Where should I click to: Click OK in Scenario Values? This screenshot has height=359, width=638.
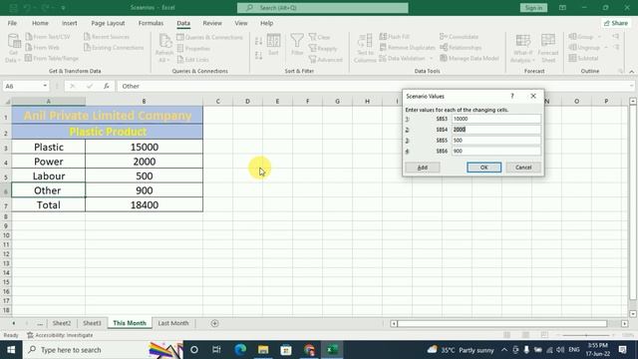[483, 168]
